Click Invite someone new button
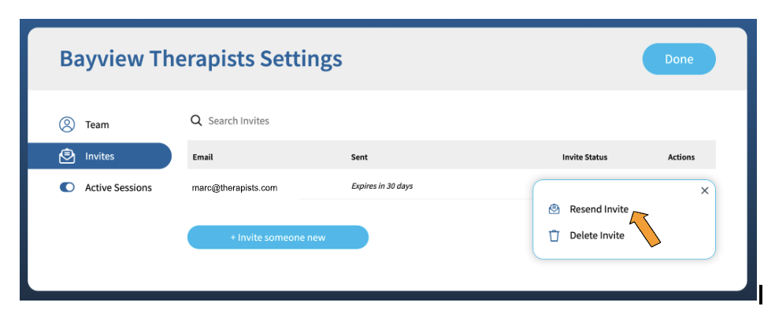 278,237
